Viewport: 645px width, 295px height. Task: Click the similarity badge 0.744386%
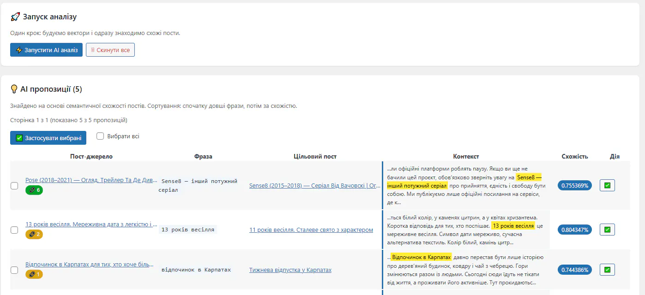(x=575, y=270)
